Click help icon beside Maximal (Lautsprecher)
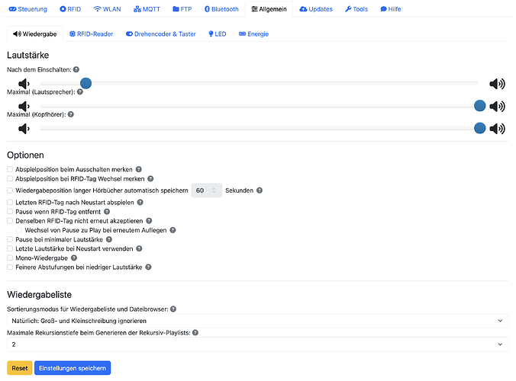516x381 pixels. [80, 92]
